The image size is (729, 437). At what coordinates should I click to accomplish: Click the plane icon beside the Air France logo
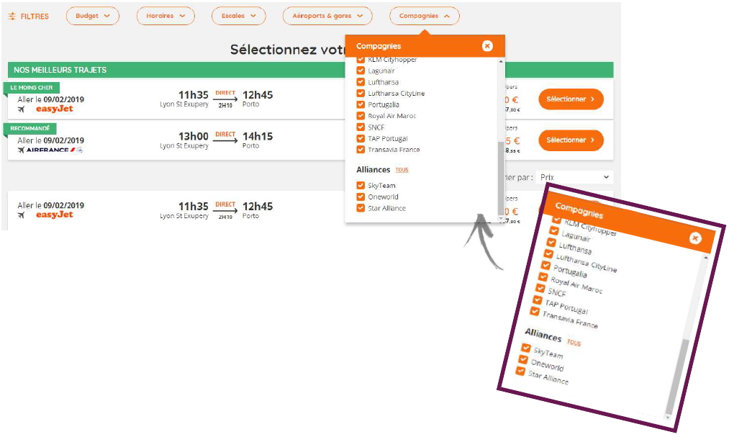click(21, 150)
